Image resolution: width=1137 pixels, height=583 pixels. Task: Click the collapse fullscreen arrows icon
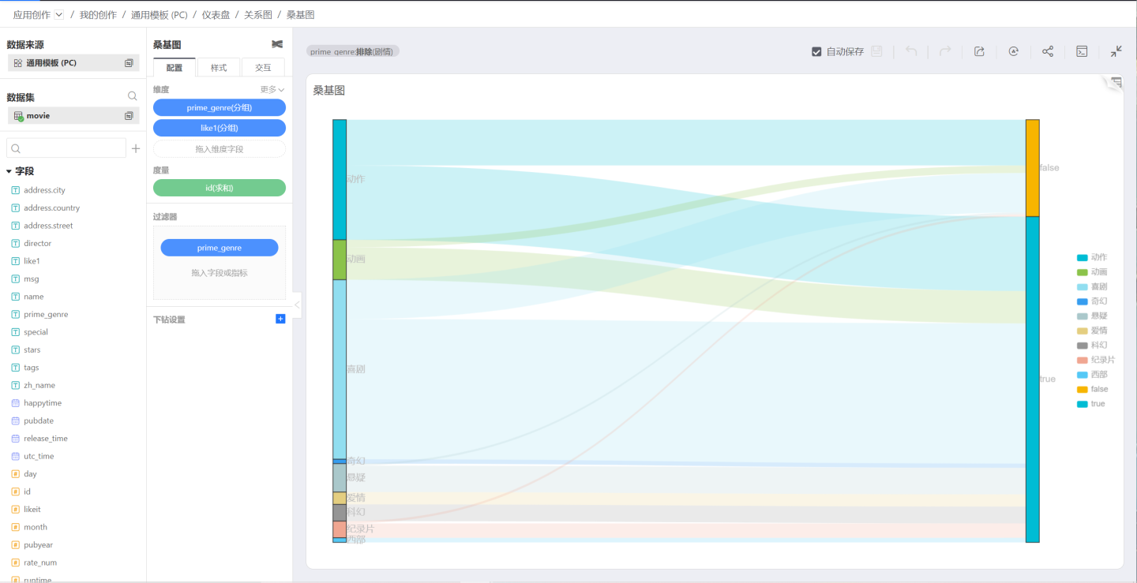tap(1116, 51)
